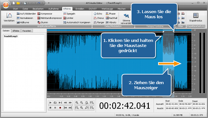Toggle loop playback button
Viewport: 208px width, 118px height.
click(x=55, y=103)
